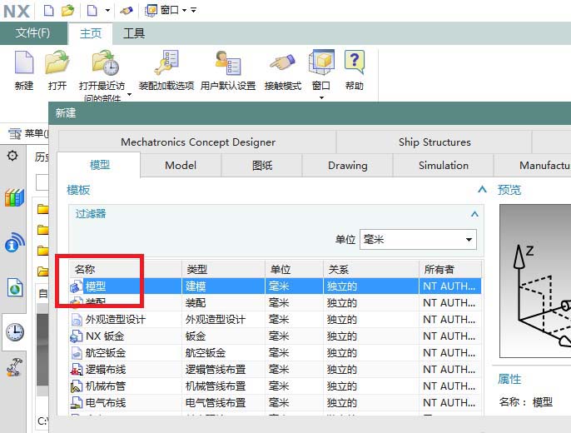Open the Reuse Library books icon
This screenshot has width=571, height=433.
15,197
